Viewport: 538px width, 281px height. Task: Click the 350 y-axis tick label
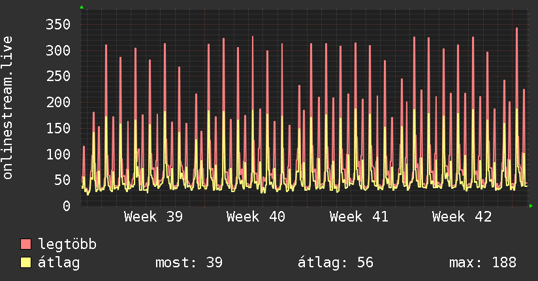click(x=58, y=24)
